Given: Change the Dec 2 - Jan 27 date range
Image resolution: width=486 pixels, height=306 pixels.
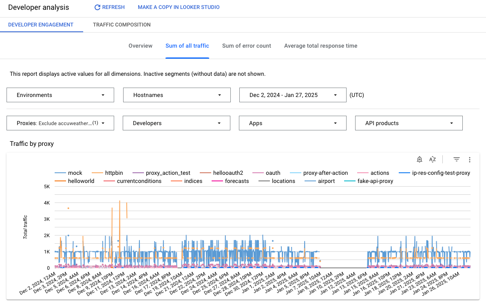Looking at the screenshot, I should [x=292, y=95].
